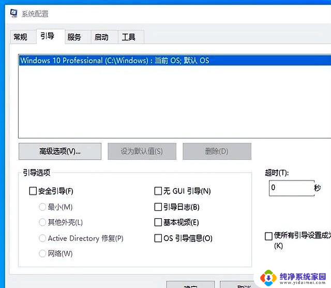The width and height of the screenshot is (331, 288).
Task: Select the 最小(M) radio option
Action: pyautogui.click(x=42, y=207)
